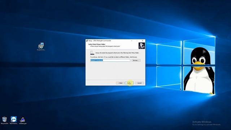The height and width of the screenshot is (130, 231).
Task: Select the weblek.ppk desktop file
Action: coord(23,121)
